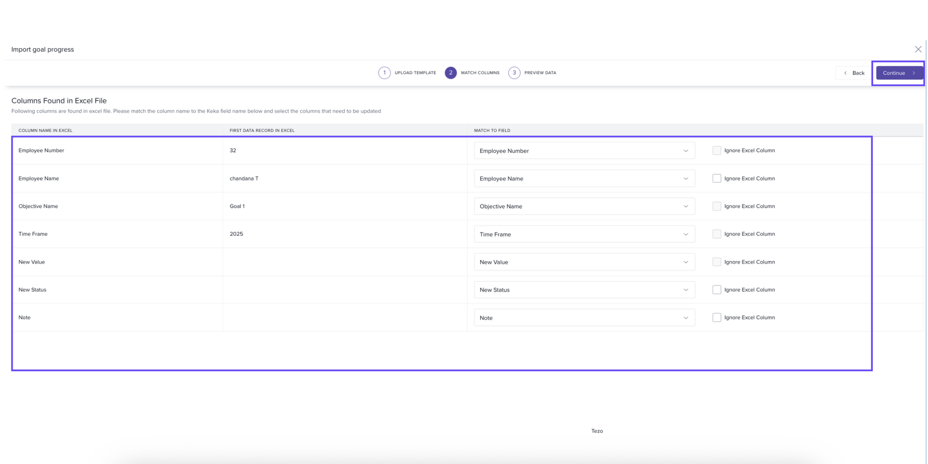This screenshot has height=464, width=928.
Task: Tick Ignore Excel Column for New Status
Action: coord(716,289)
